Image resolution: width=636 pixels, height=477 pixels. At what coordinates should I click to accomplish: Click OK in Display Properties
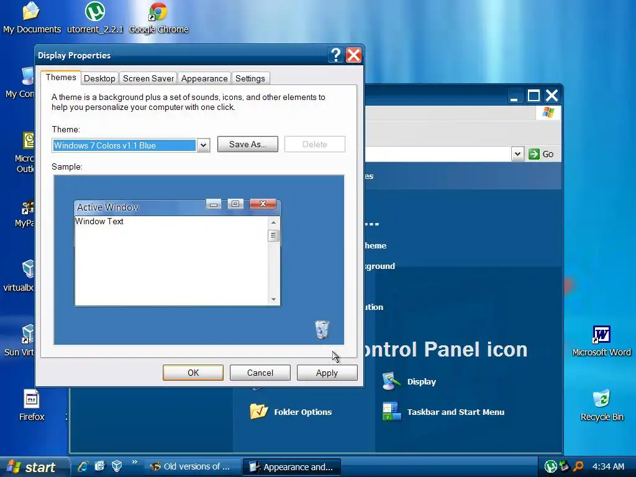[193, 373]
